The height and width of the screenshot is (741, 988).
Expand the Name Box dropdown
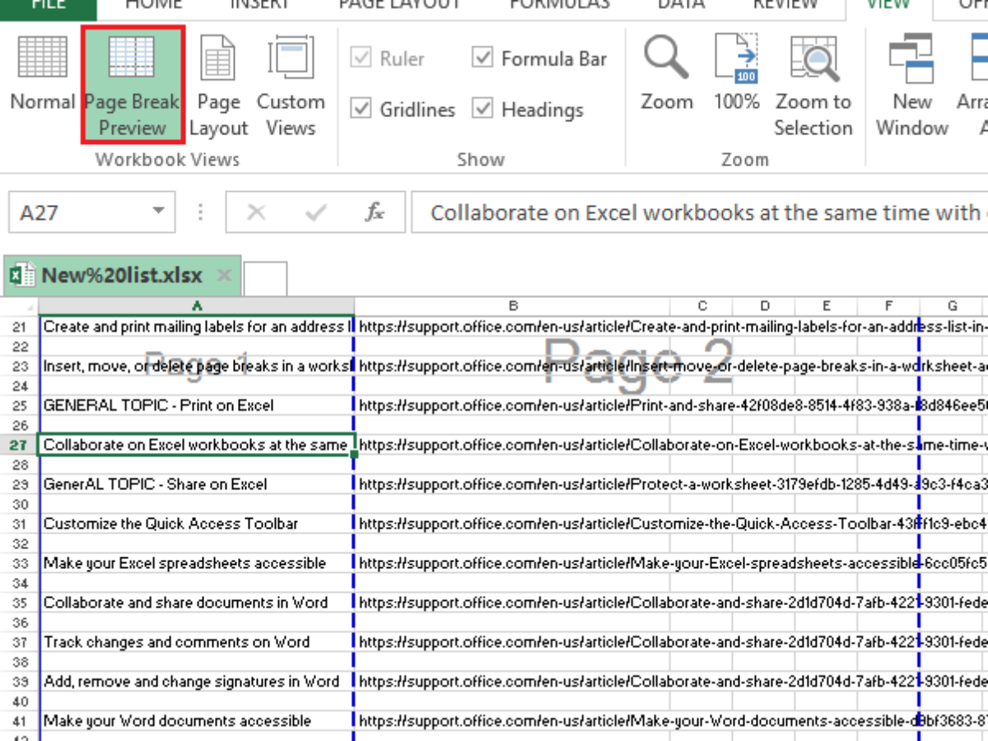158,212
